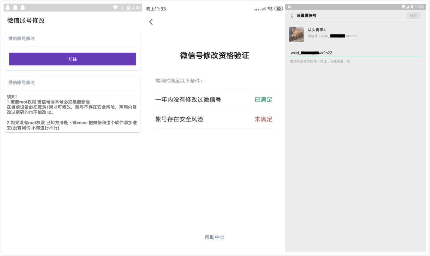Open the 帮助中心 link
430x256 pixels.
click(x=214, y=237)
